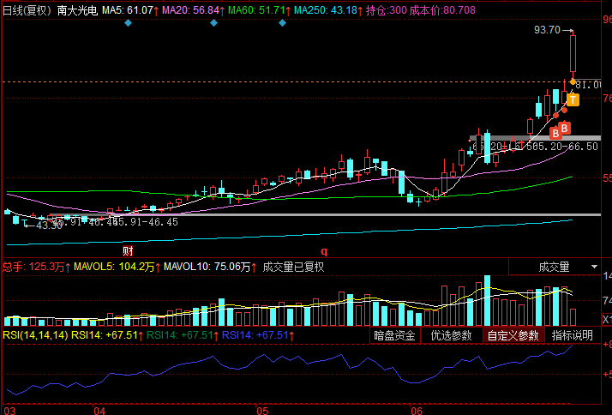
Task: Click the 成交量已复权 text
Action: [x=293, y=267]
